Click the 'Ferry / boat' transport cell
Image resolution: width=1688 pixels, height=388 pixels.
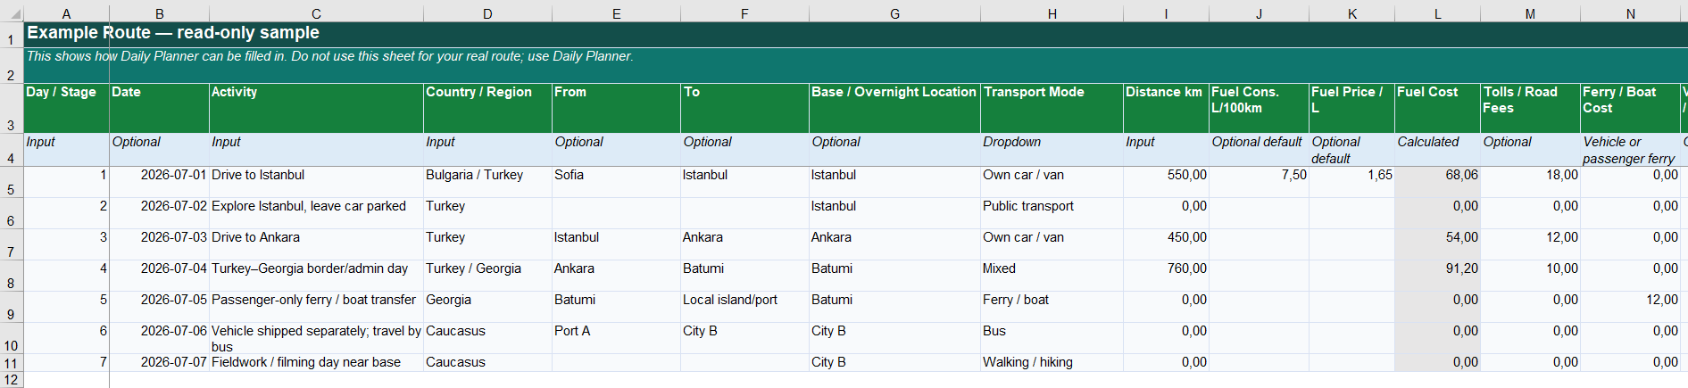coord(1052,307)
